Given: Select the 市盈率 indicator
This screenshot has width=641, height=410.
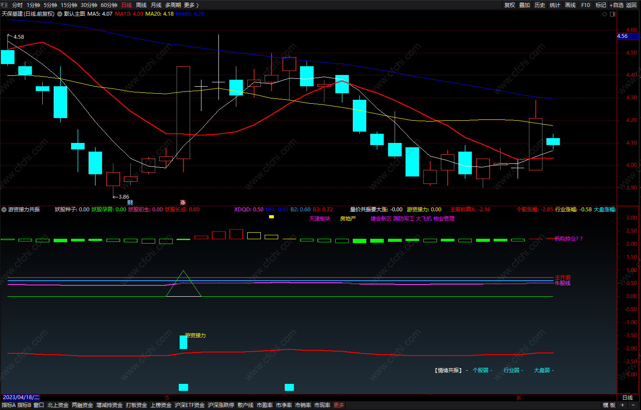Looking at the screenshot, I should pyautogui.click(x=265, y=405).
